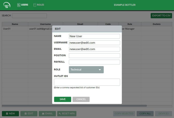This screenshot has width=174, height=118.
Task: Click the key icon on RESET MFA
Action: 60,113
